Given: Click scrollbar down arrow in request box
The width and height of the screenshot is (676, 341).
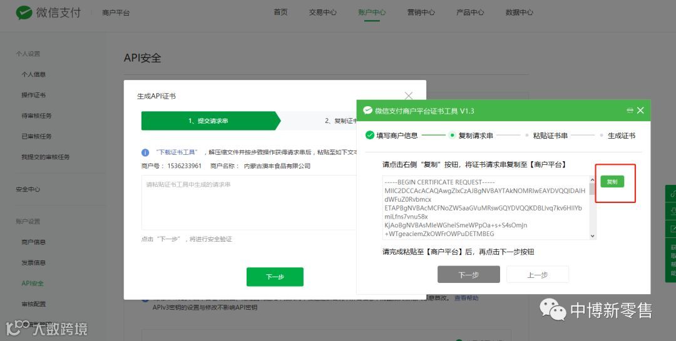Looking at the screenshot, I should pyautogui.click(x=592, y=235).
